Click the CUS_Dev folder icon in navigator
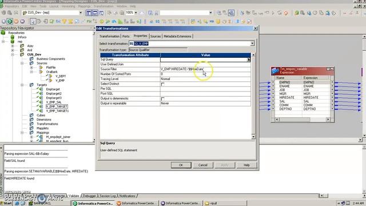 (22, 54)
